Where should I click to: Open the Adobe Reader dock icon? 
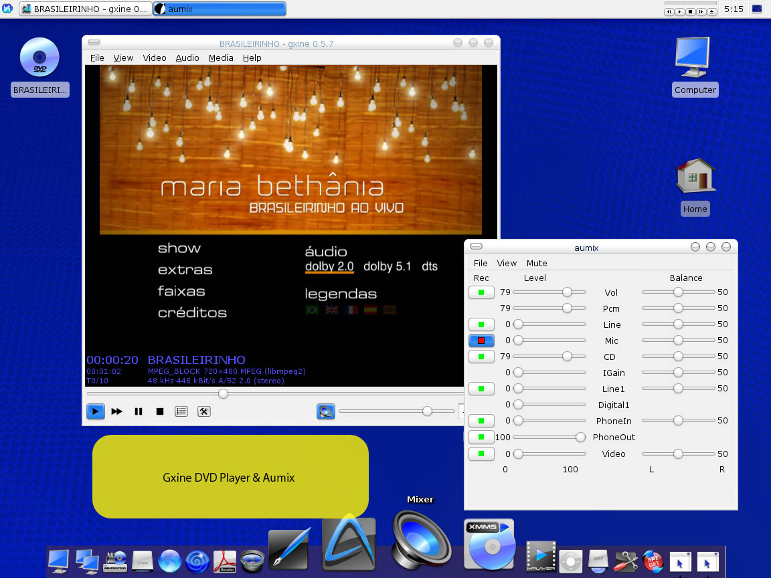[x=224, y=561]
